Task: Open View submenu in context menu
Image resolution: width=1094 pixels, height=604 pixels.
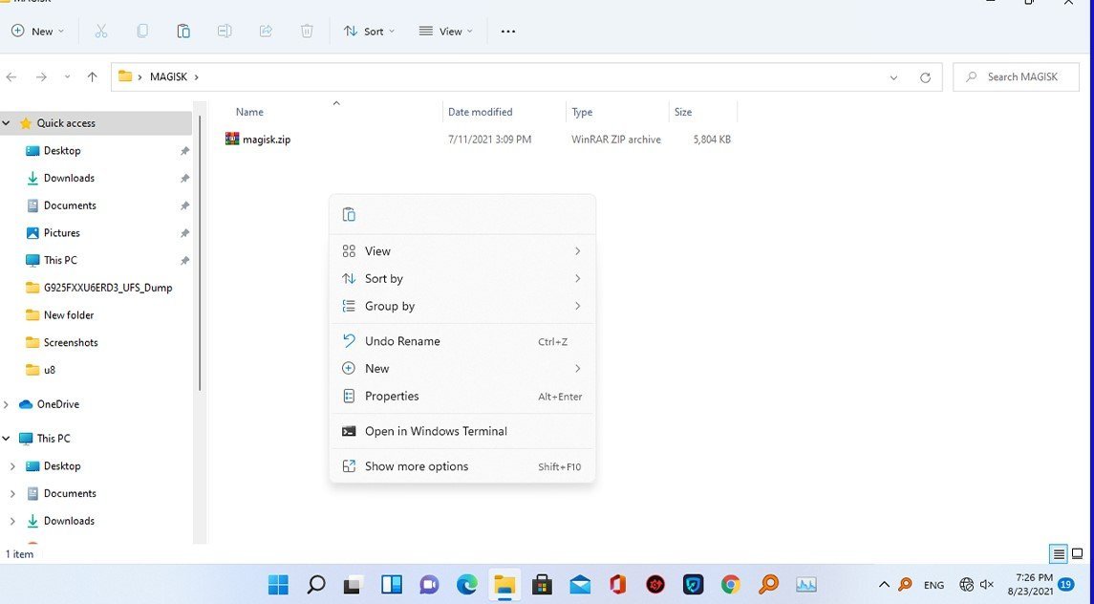Action: (x=461, y=251)
